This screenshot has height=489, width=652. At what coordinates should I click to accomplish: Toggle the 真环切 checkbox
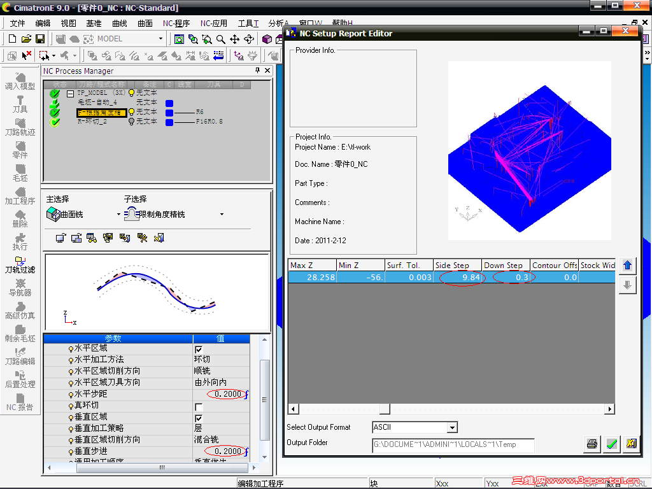(199, 407)
